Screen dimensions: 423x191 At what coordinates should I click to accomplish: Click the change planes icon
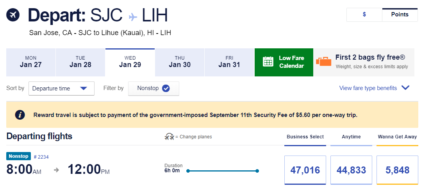point(169,137)
